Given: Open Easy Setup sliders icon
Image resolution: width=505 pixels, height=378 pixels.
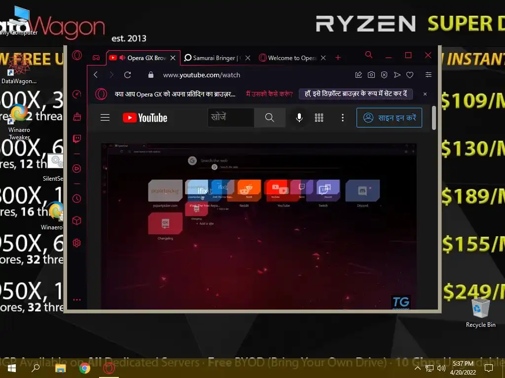Looking at the screenshot, I should pyautogui.click(x=429, y=75).
